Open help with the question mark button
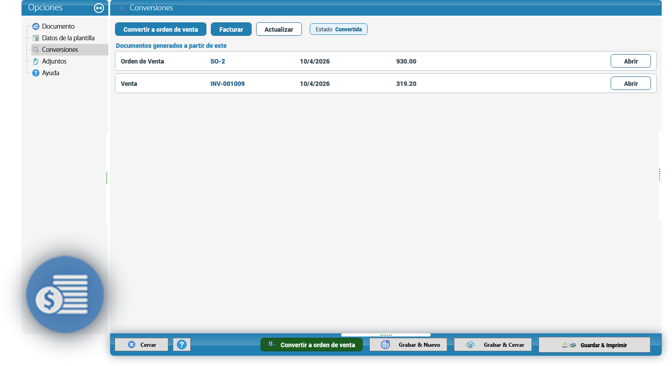672x366 pixels. click(x=182, y=345)
